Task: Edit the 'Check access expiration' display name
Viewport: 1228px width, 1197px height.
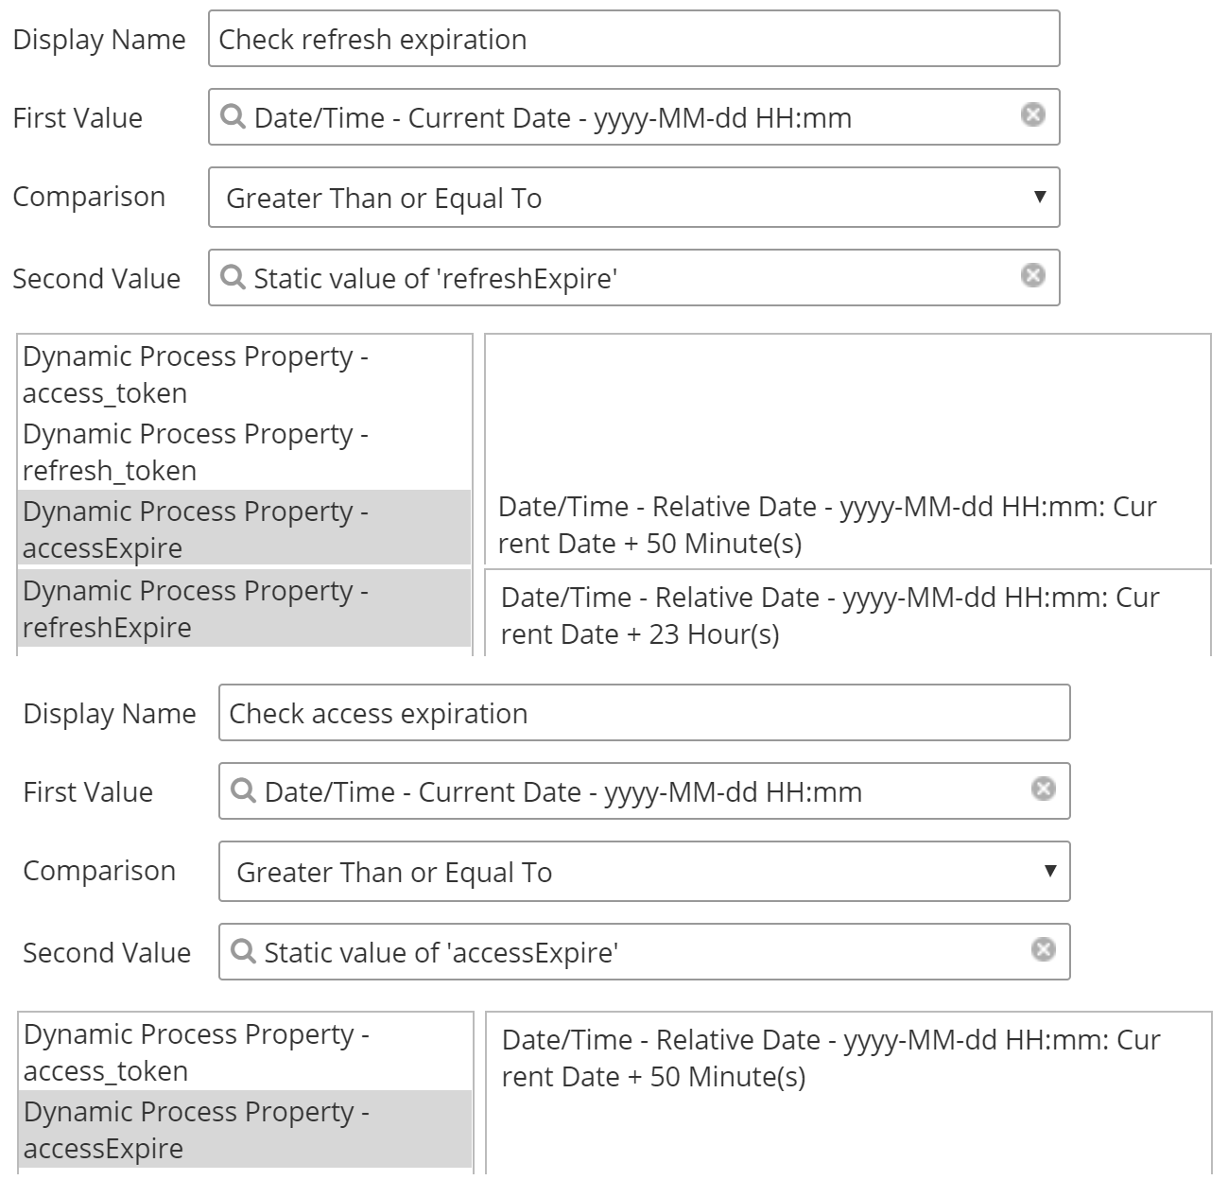Action: tap(644, 713)
